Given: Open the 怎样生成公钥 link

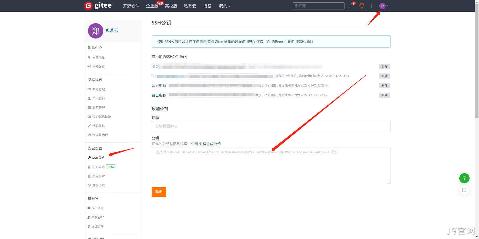Looking at the screenshot, I should pyautogui.click(x=210, y=144).
